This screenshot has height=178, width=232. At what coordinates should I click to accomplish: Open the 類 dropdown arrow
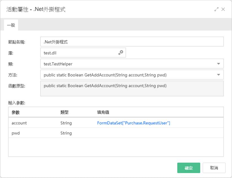pos(218,64)
